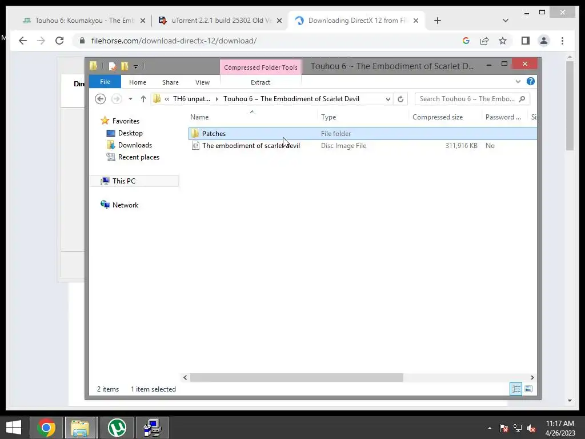Open the File ribbon tab
Viewport: 585px width, 439px height.
tap(105, 82)
